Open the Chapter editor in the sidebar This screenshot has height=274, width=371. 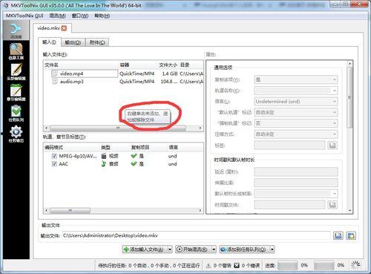[16, 93]
